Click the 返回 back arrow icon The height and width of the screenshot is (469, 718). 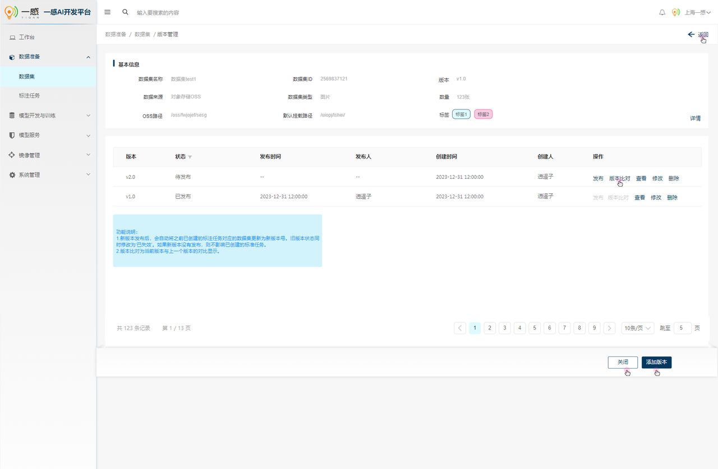click(x=691, y=34)
